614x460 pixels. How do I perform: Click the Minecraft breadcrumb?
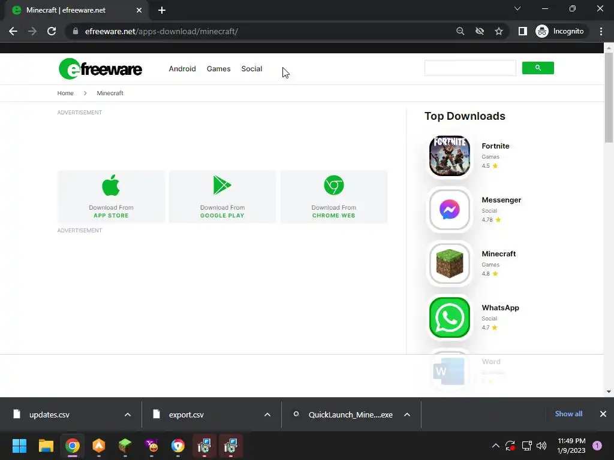pyautogui.click(x=110, y=93)
